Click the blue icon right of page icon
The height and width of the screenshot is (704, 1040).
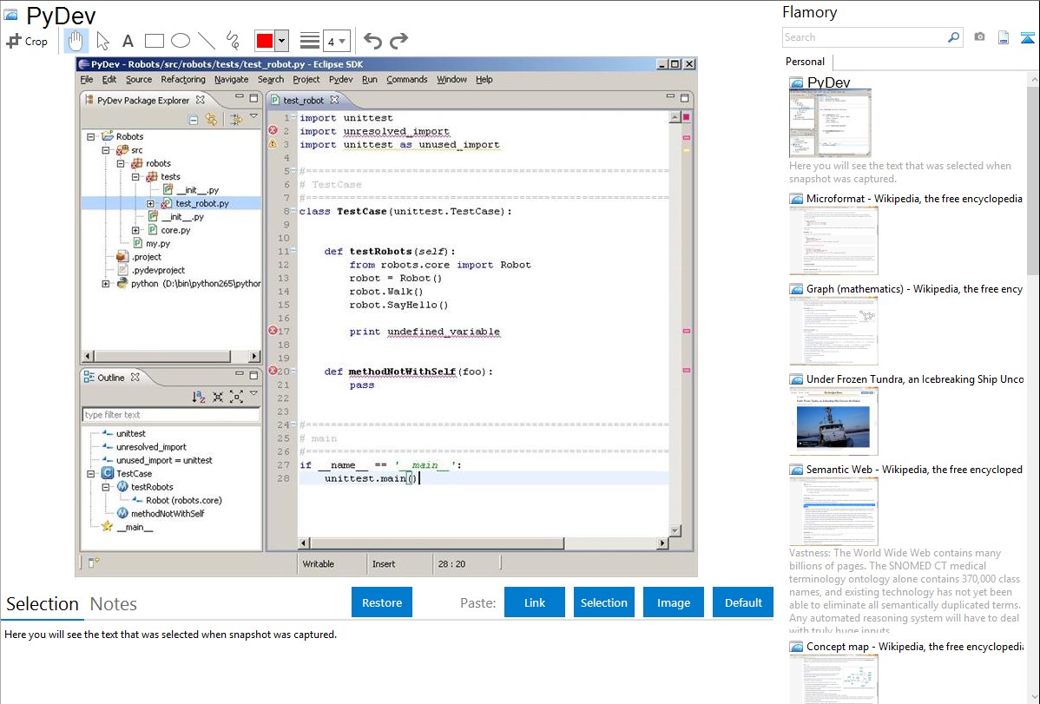(1027, 37)
